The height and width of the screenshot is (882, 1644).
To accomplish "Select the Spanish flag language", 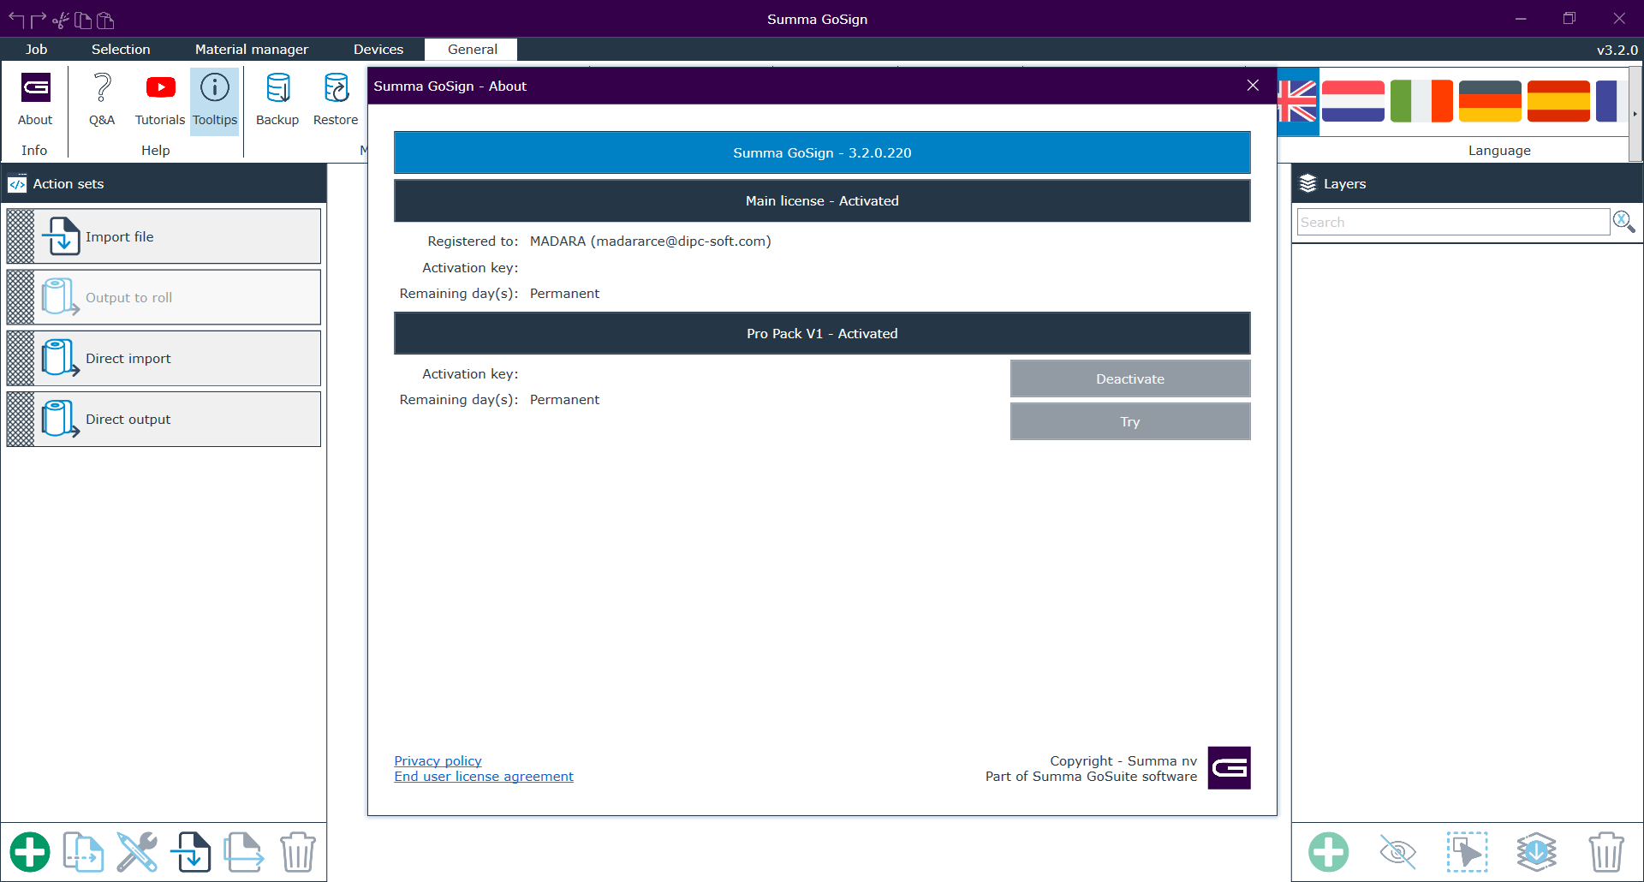I will tap(1558, 101).
